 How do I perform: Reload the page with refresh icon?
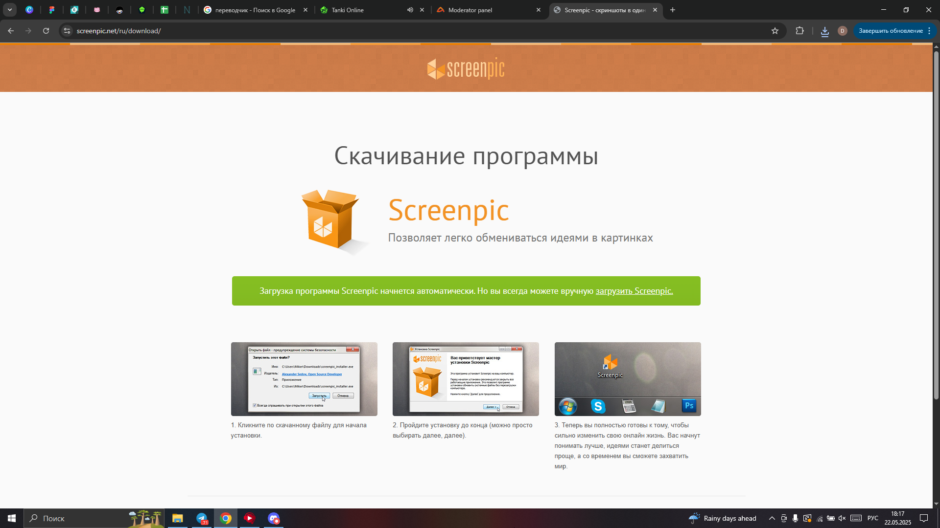click(x=46, y=31)
